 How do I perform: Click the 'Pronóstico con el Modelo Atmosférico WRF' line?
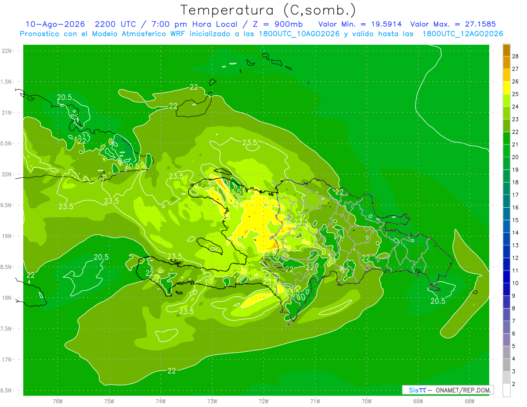point(261,34)
